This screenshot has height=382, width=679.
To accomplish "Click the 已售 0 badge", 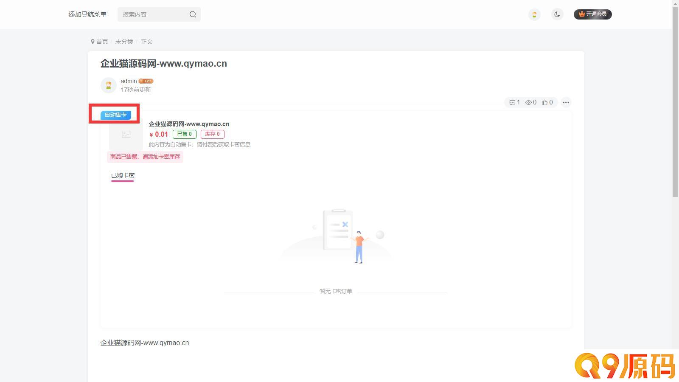I will tap(185, 134).
